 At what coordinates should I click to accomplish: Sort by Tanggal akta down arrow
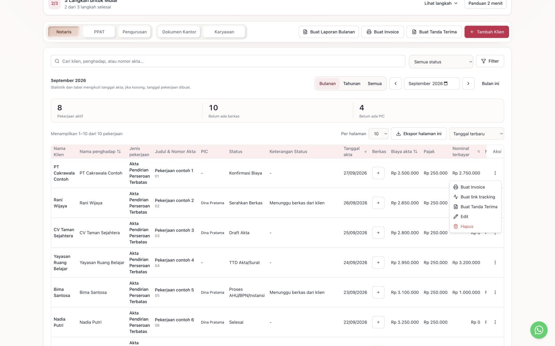[x=365, y=152]
